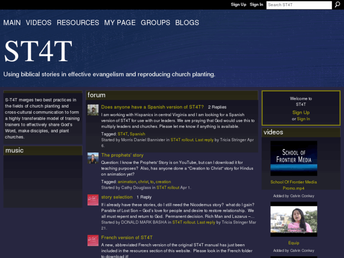Click Sign Up in the Welcome box
The height and width of the screenshot is (258, 344).
coord(301,112)
